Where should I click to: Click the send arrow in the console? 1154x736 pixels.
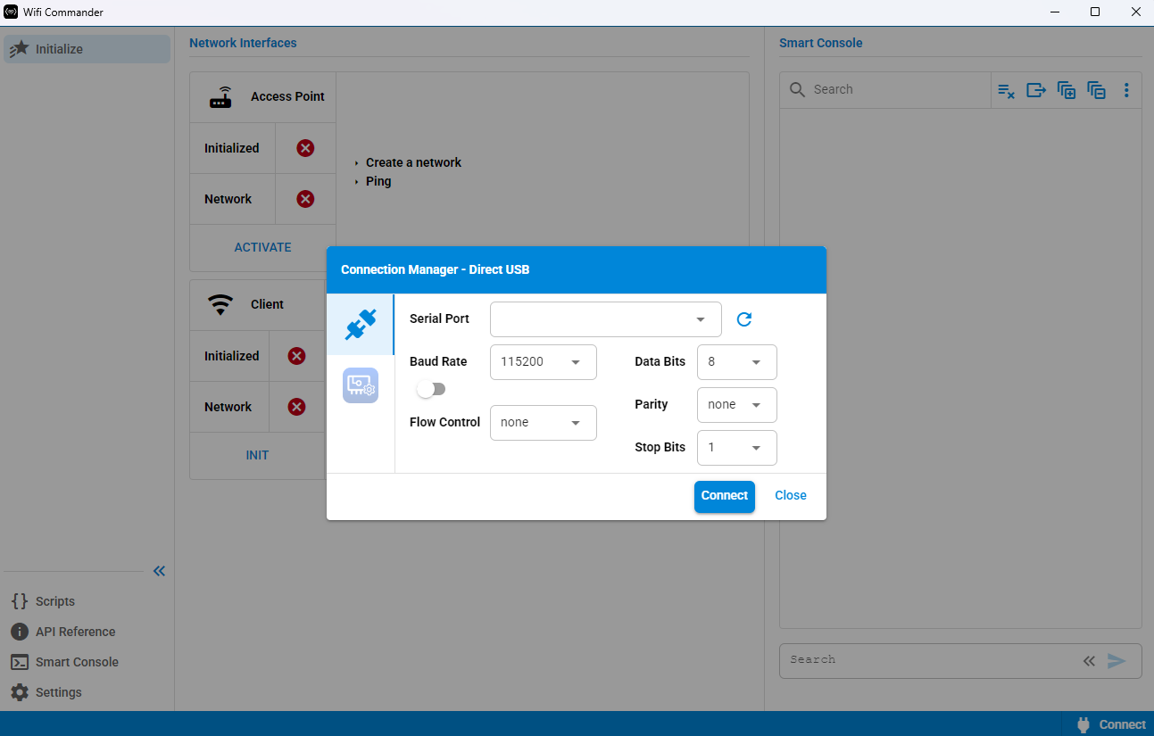coord(1117,661)
